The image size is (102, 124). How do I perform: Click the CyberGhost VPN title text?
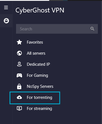(x=40, y=10)
